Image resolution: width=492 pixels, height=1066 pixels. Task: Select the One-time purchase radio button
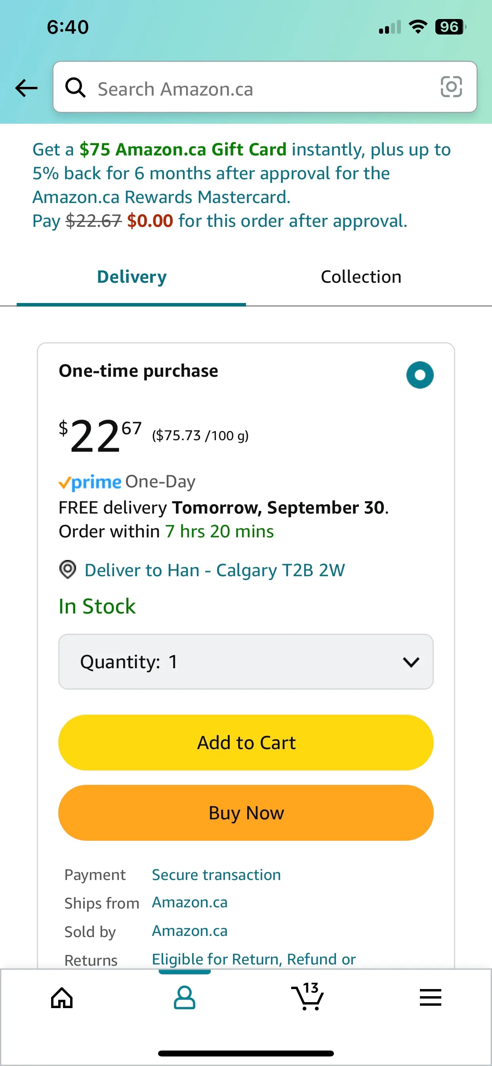(420, 375)
